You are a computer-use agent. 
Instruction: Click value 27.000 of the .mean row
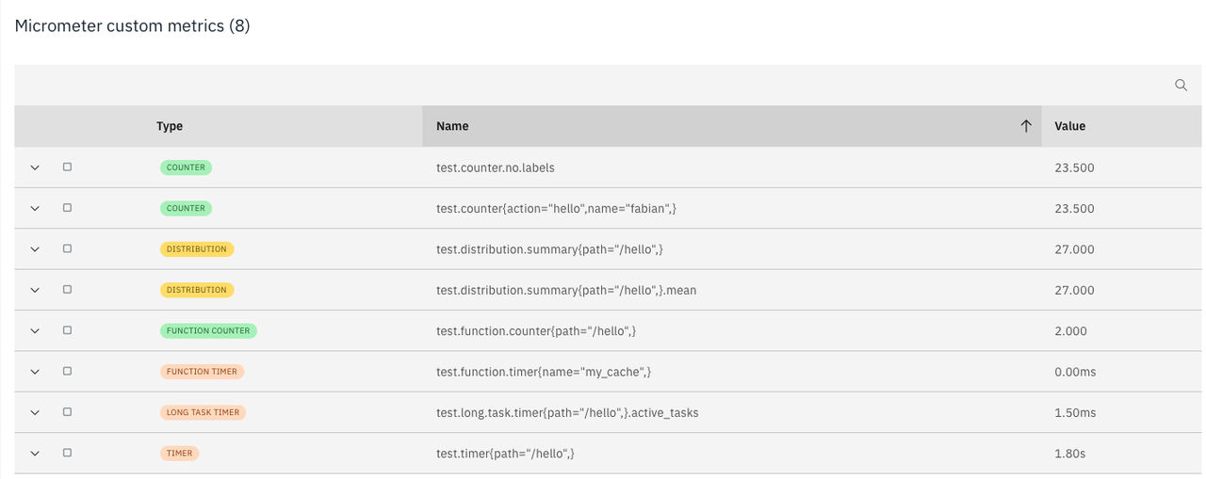(1074, 290)
